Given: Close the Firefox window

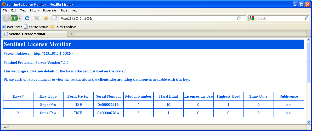Looking at the screenshot, I should coord(308,4).
